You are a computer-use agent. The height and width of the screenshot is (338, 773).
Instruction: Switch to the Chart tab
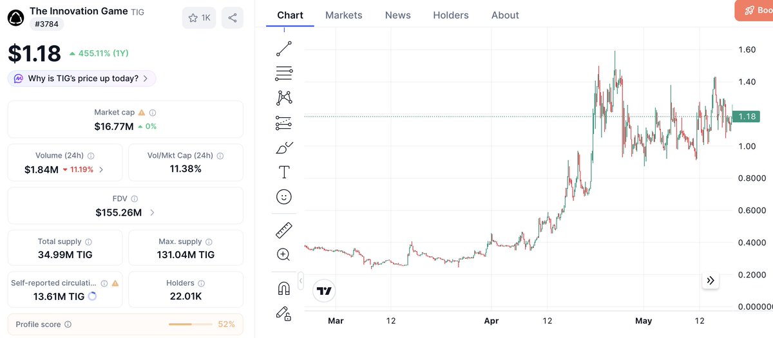point(290,15)
